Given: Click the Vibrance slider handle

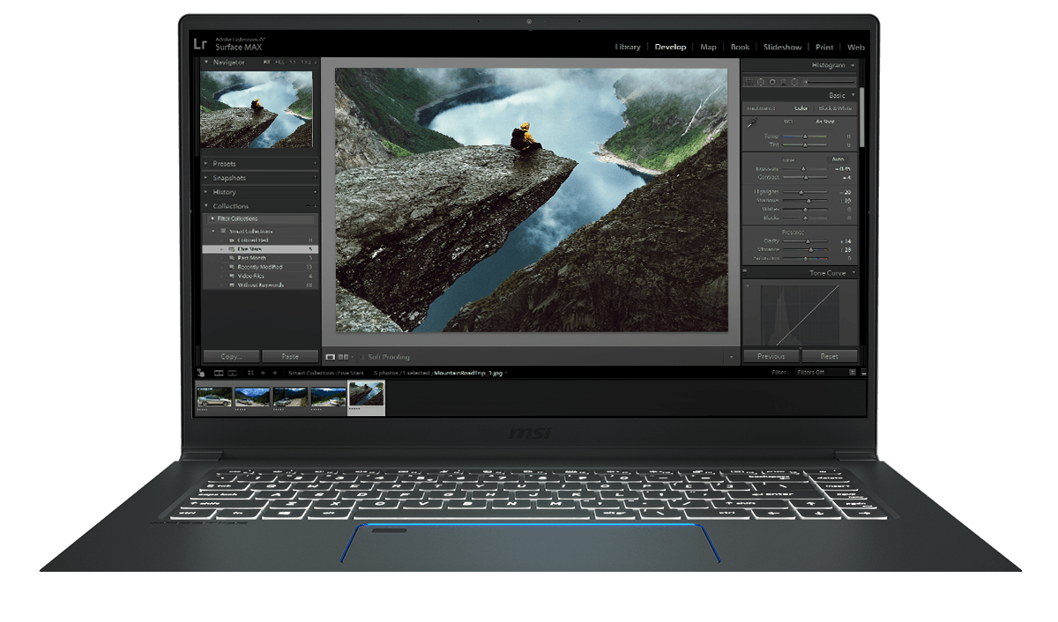Looking at the screenshot, I should pyautogui.click(x=811, y=250).
